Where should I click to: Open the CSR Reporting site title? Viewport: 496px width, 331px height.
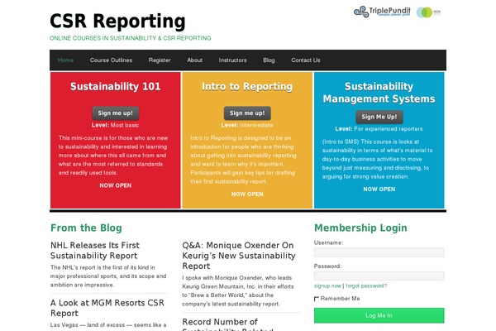117,22
